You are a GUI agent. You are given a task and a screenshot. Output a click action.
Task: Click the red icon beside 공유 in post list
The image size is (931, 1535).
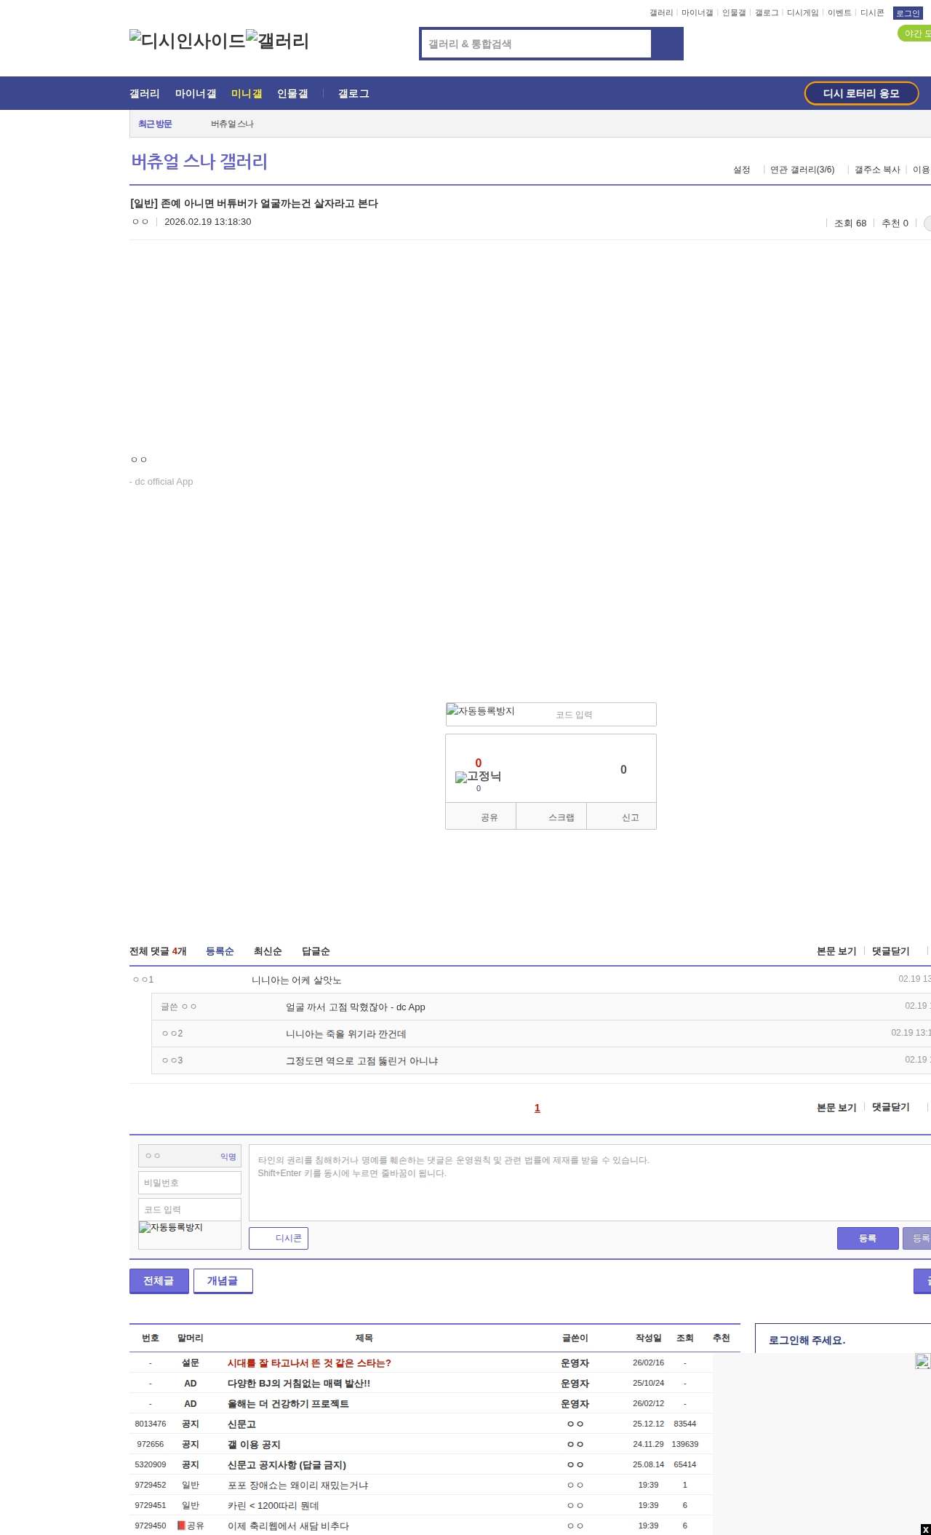(182, 1526)
